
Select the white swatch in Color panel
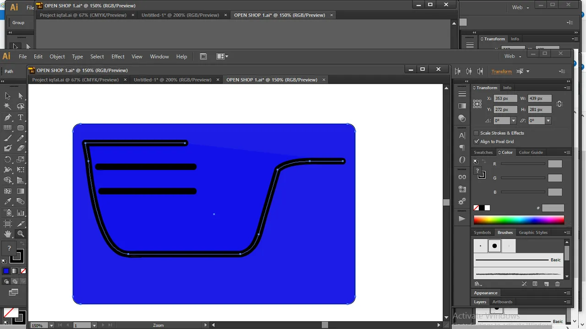pos(487,208)
